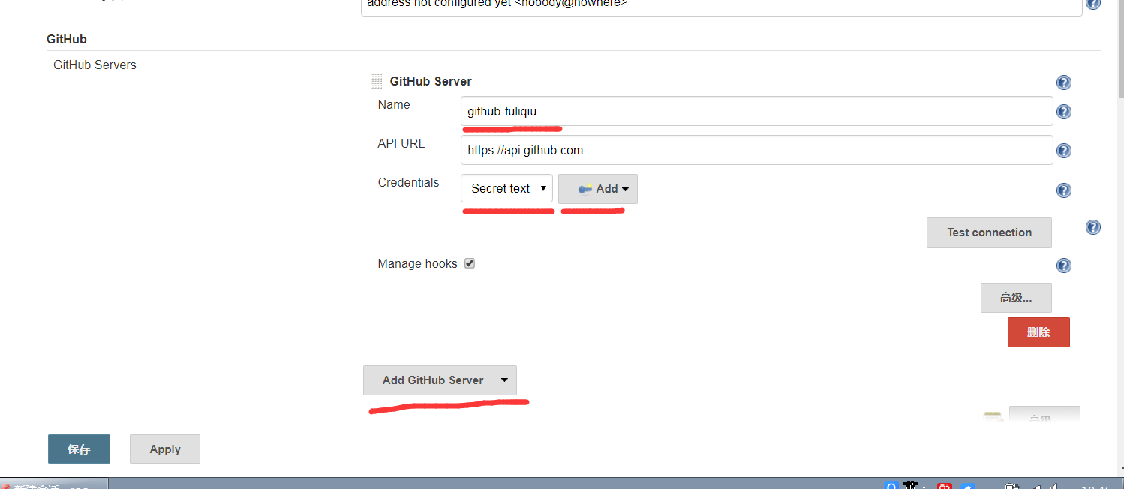Click the Name label

tap(394, 104)
